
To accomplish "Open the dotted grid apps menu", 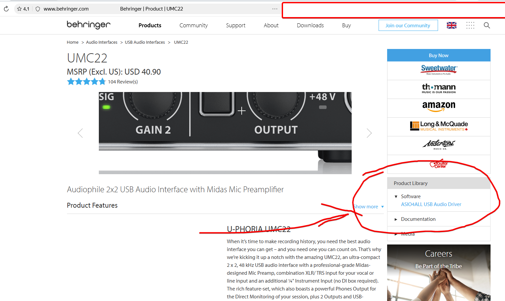I will [470, 25].
